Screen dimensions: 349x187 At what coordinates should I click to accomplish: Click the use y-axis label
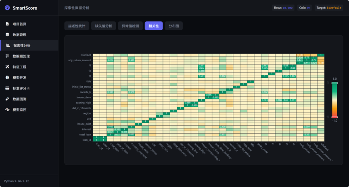pyautogui.click(x=89, y=119)
